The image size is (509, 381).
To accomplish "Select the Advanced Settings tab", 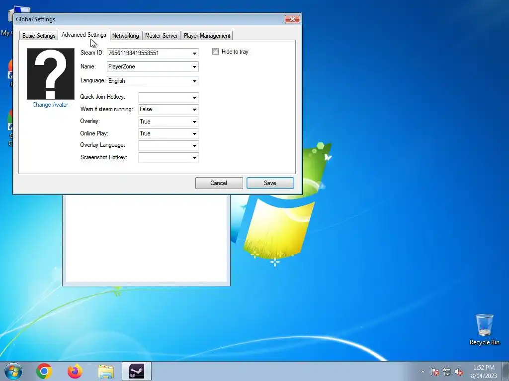I will (84, 35).
